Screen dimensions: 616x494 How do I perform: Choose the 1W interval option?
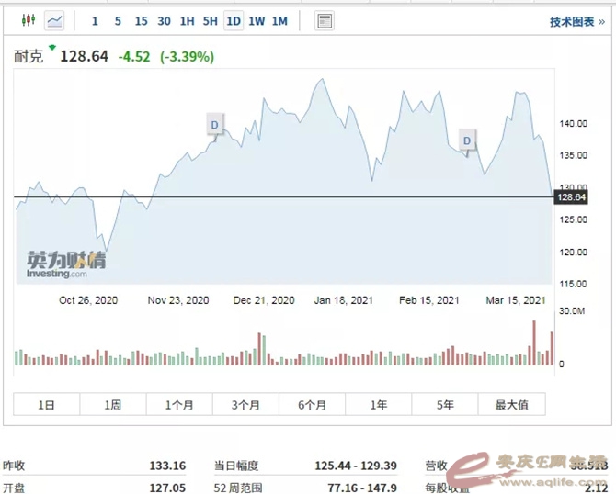pyautogui.click(x=257, y=20)
